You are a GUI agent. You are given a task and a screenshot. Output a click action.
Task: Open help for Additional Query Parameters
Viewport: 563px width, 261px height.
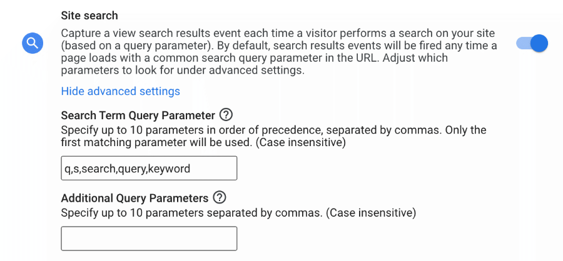pyautogui.click(x=220, y=197)
